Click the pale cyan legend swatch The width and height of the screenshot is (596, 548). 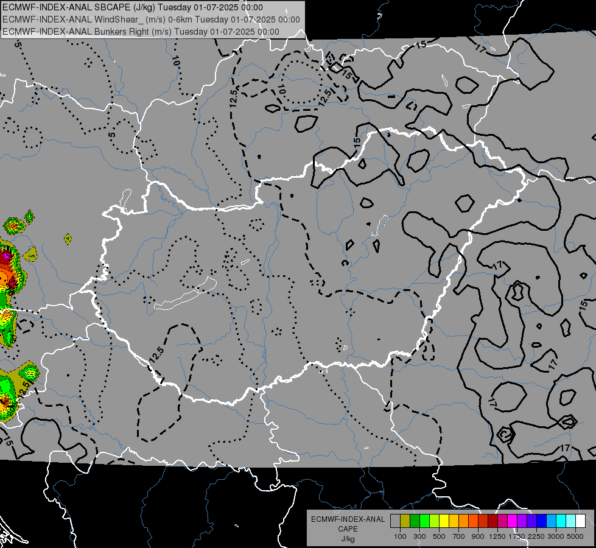(571, 521)
